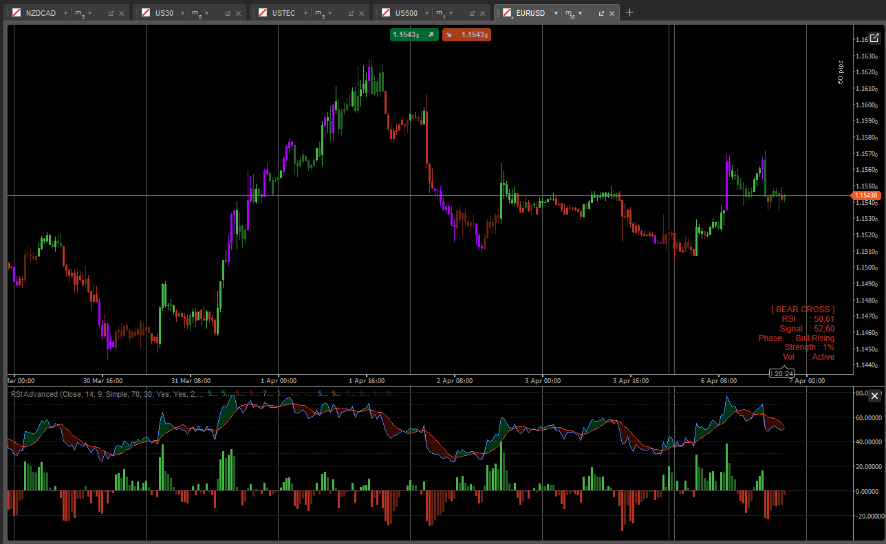Detach the EURUSD chart into new window
This screenshot has width=886, height=544.
(601, 13)
